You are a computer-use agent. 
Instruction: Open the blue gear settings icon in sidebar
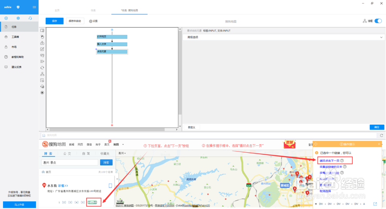coord(18,18)
